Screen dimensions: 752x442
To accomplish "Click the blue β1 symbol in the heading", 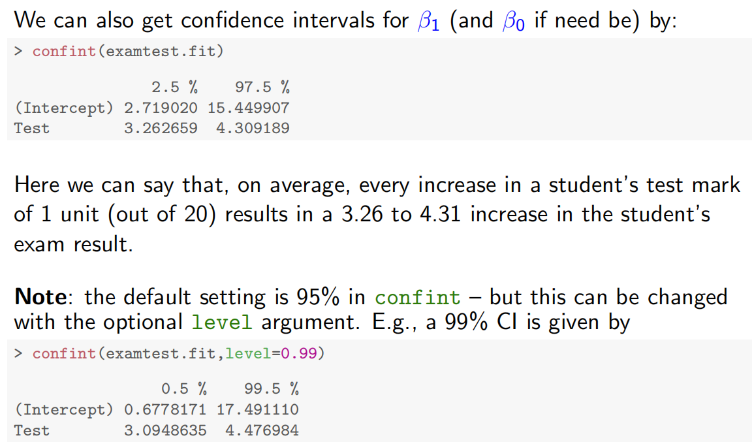I will click(x=429, y=22).
